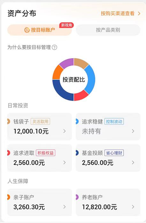The width and height of the screenshot is (146, 223).
Task: Click the 积极权益 tag label
Action: click(x=46, y=153)
